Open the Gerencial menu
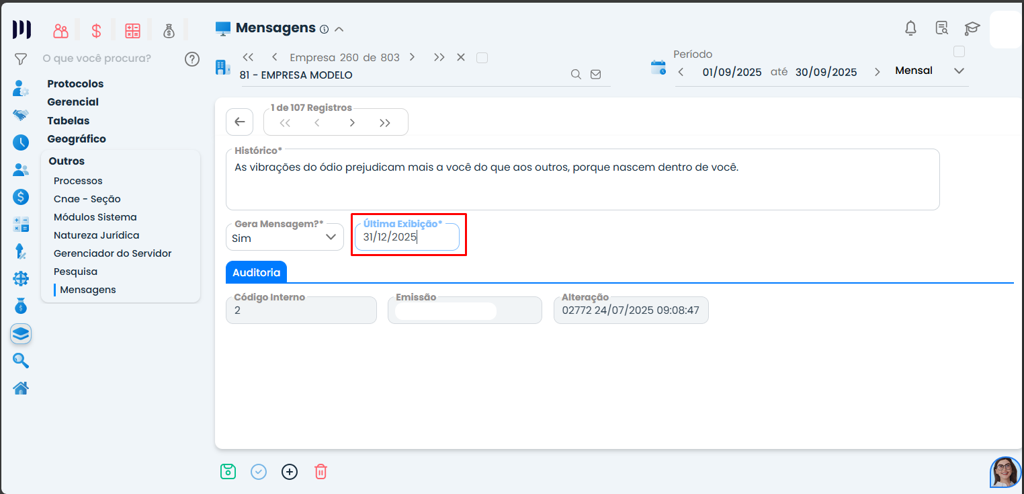Image resolution: width=1024 pixels, height=494 pixels. tap(73, 102)
